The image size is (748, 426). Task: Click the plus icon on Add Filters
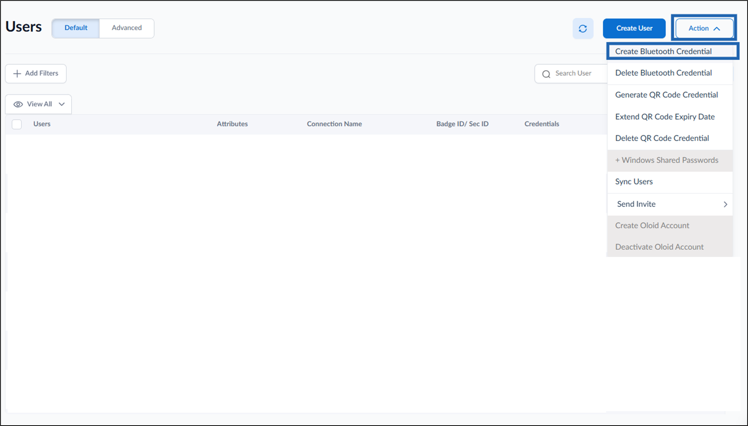(17, 74)
